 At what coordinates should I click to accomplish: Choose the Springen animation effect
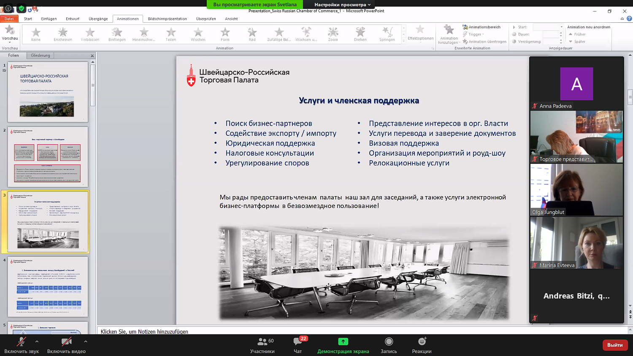coord(387,34)
